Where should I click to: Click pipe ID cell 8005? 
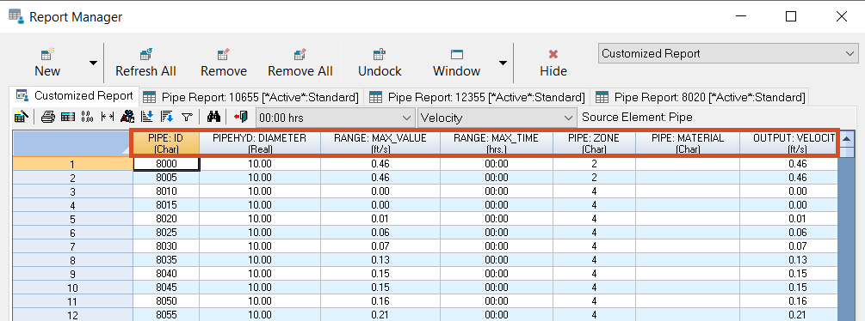point(166,178)
